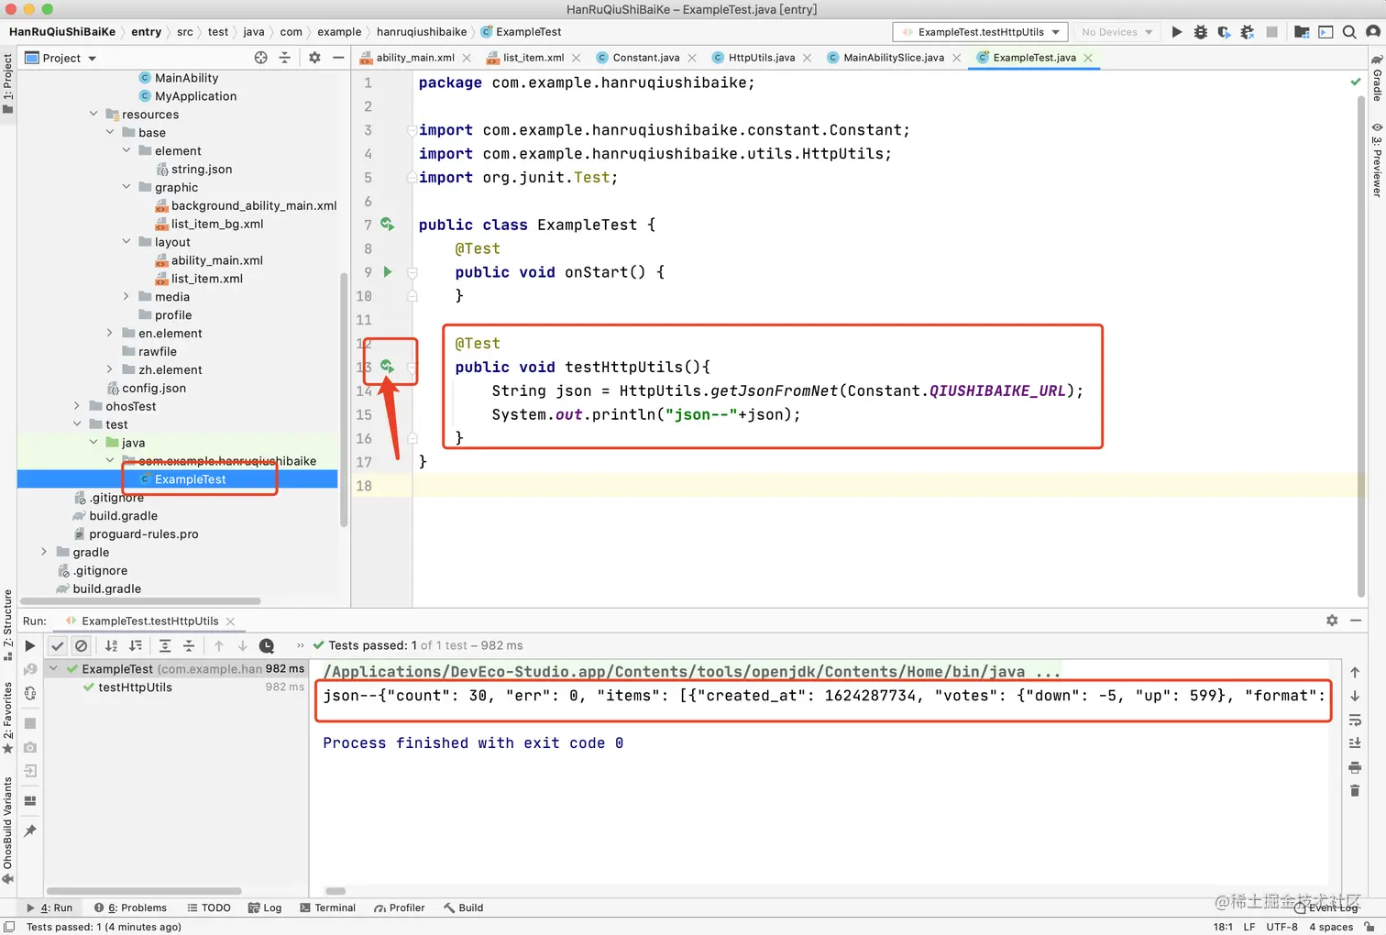This screenshot has height=935, width=1386.
Task: Rerun failed tests icon
Action: coord(30,670)
